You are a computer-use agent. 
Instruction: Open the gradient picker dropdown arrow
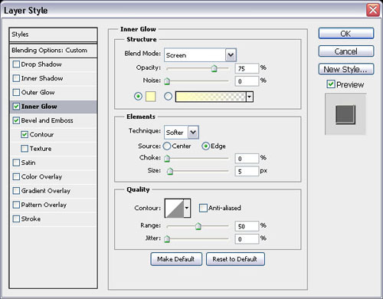click(x=250, y=97)
